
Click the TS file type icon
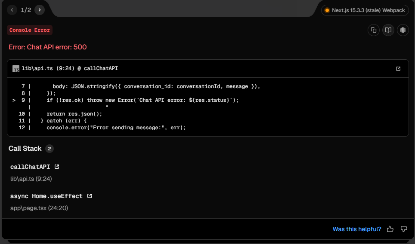[x=16, y=69]
